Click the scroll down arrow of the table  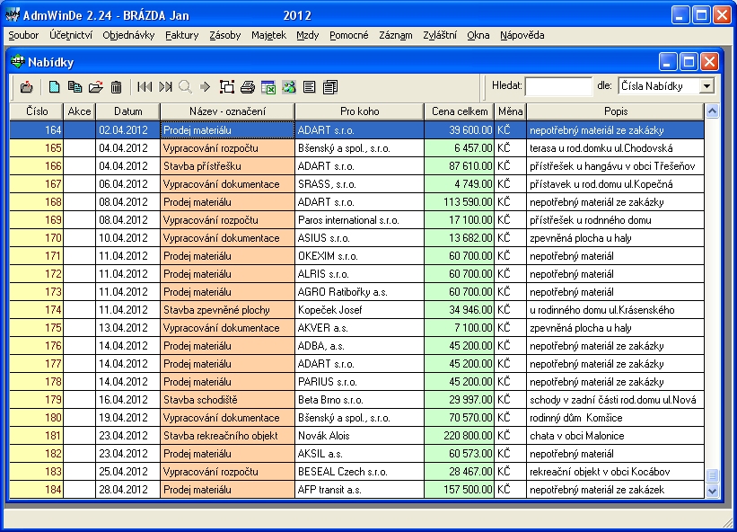[x=712, y=491]
